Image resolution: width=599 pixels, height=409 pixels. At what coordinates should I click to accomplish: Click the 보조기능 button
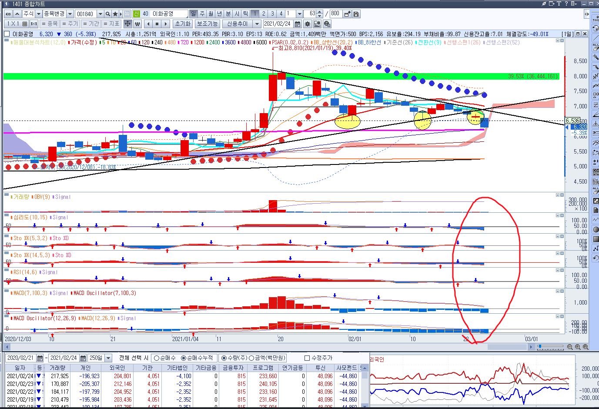tap(207, 24)
